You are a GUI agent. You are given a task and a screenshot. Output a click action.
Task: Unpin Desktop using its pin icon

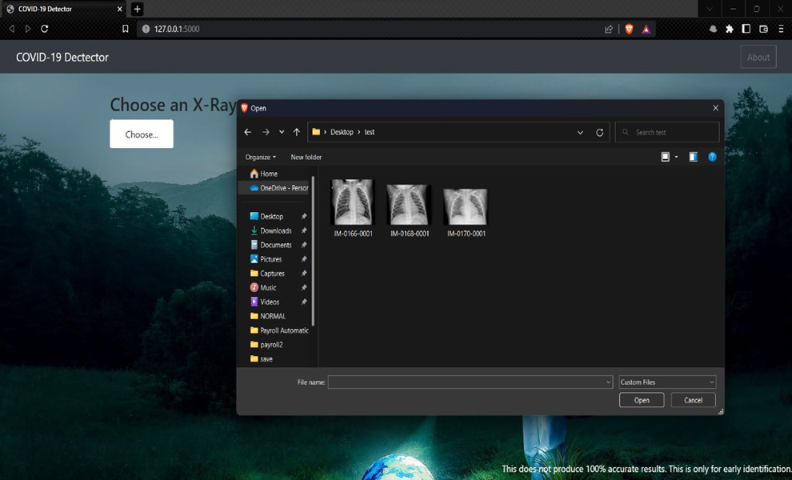tap(303, 216)
